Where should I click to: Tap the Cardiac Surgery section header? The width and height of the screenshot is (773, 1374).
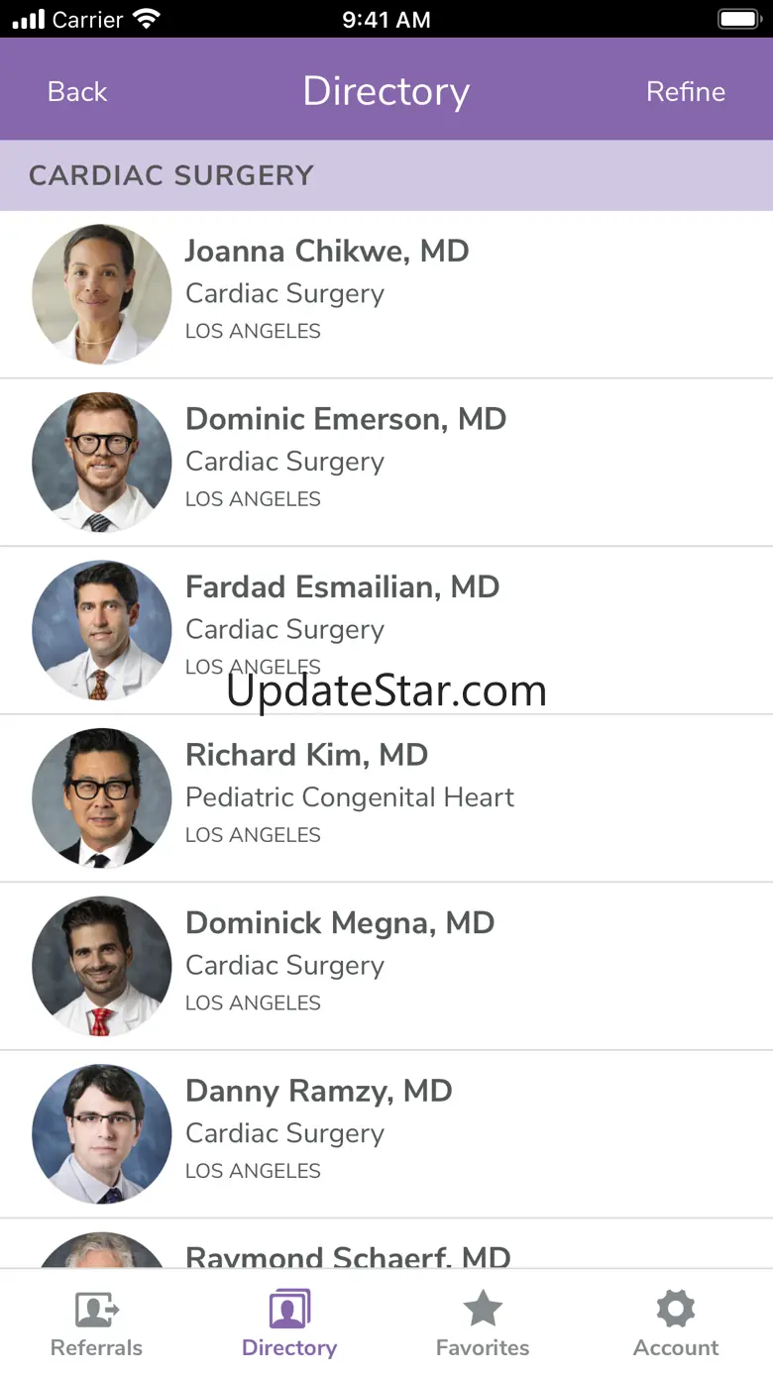[x=171, y=175]
